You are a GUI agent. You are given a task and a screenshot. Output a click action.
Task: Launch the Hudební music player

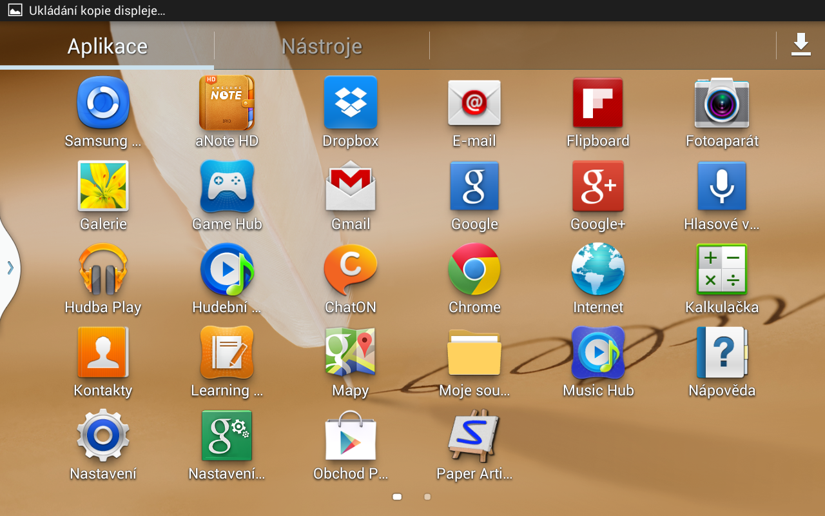pos(227,270)
